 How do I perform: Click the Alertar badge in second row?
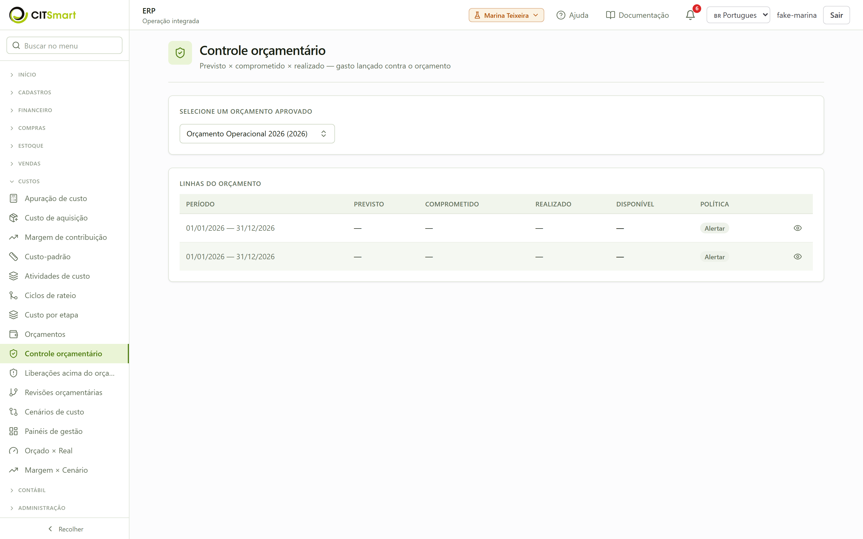point(714,257)
